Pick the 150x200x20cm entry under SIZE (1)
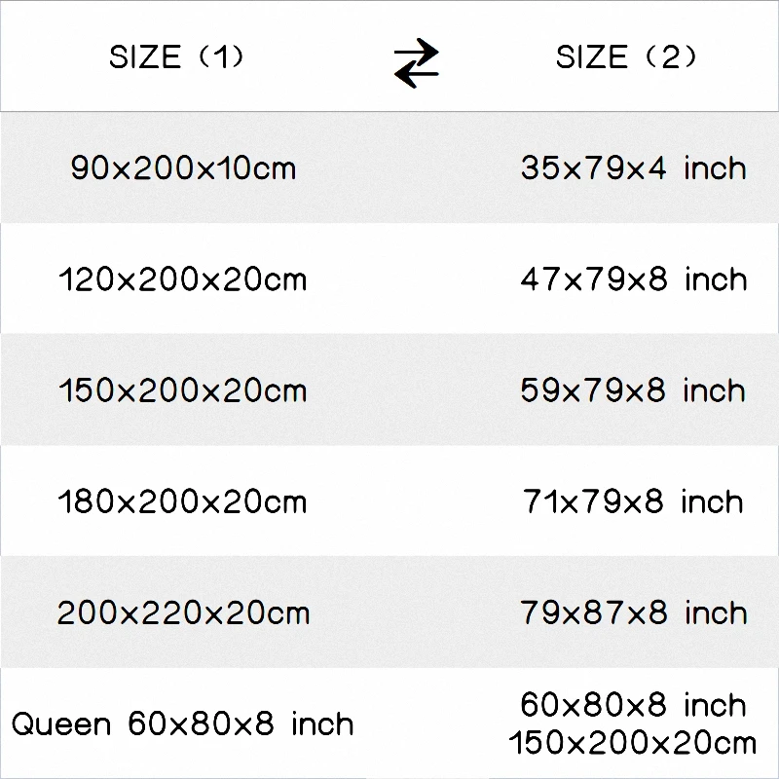The image size is (779, 779). point(182,391)
